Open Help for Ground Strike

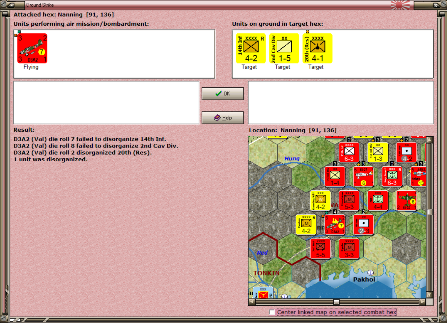223,118
